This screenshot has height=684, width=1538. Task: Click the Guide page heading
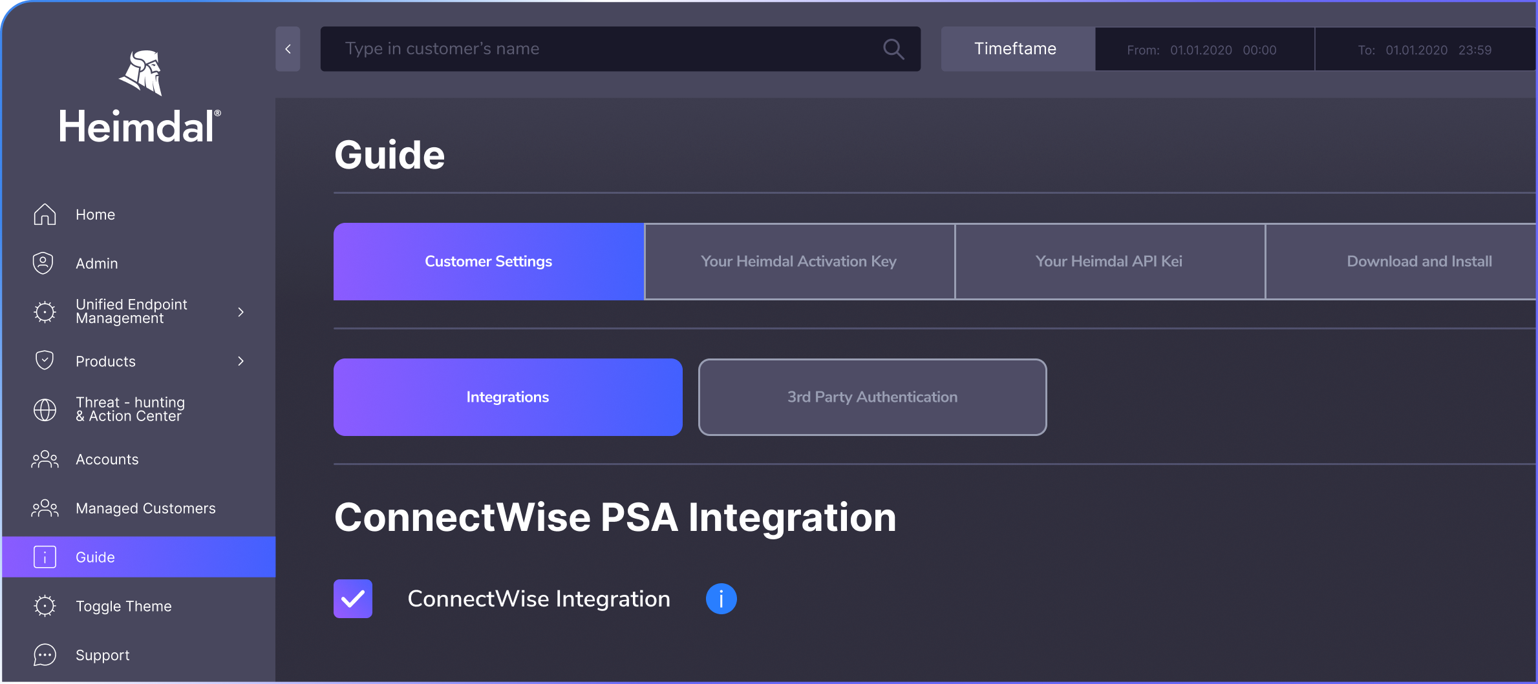click(390, 155)
